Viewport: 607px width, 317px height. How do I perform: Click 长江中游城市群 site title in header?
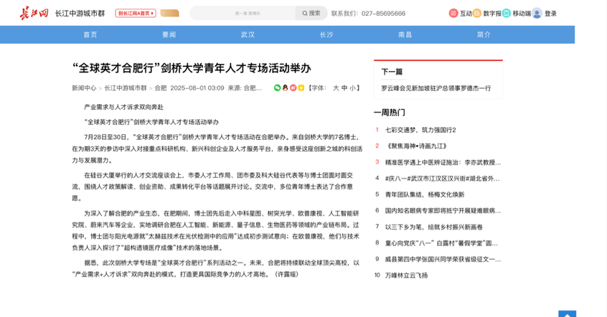(80, 13)
